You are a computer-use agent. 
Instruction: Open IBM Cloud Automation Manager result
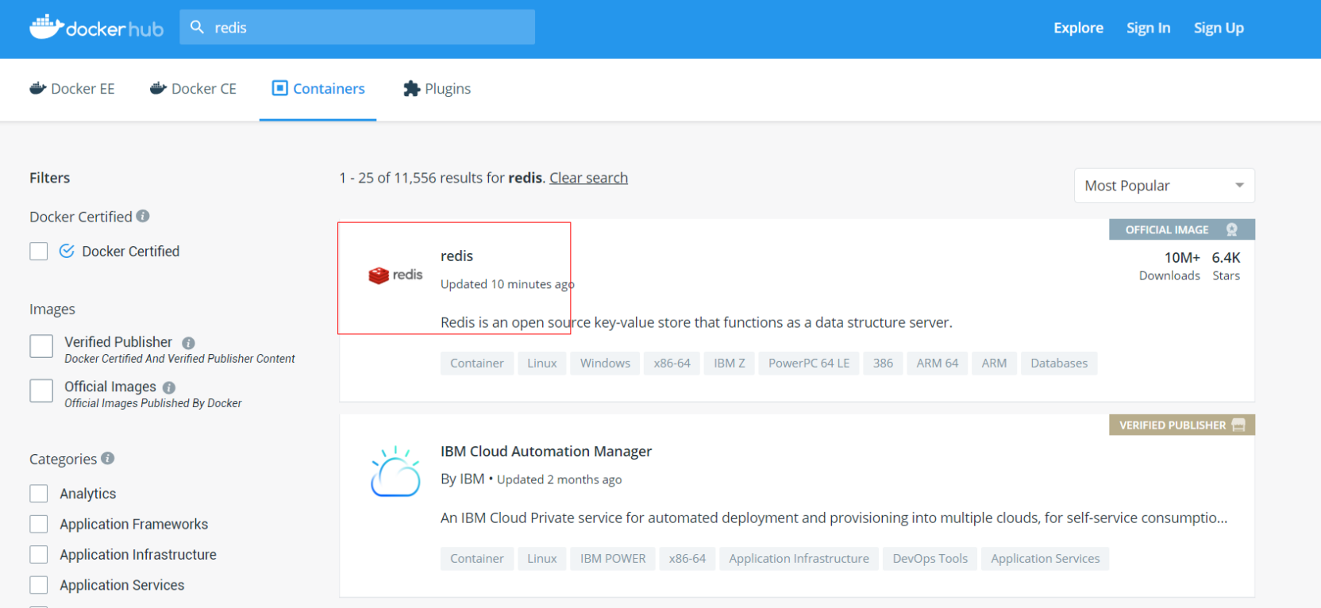(x=546, y=451)
